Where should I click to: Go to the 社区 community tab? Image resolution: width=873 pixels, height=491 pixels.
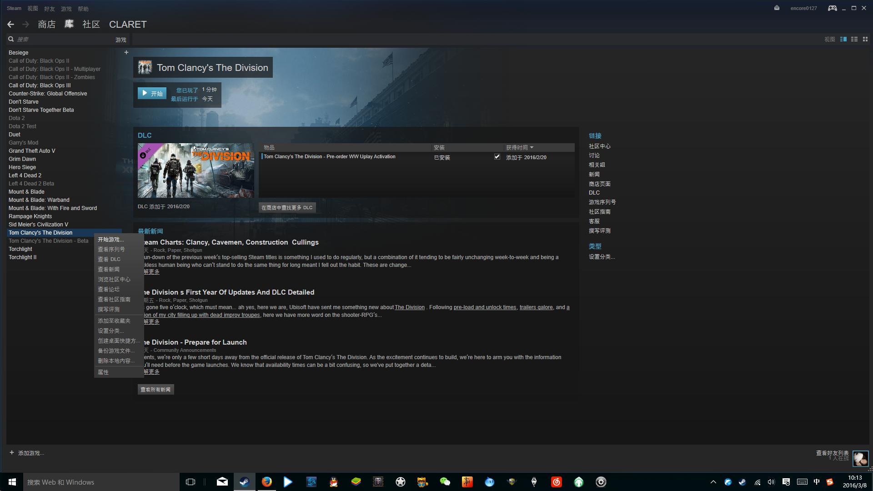pos(91,25)
